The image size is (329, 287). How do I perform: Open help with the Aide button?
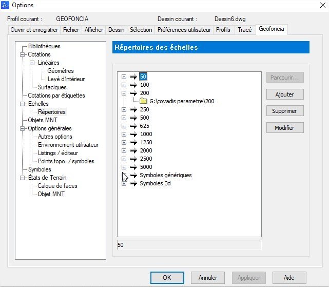pos(289,278)
